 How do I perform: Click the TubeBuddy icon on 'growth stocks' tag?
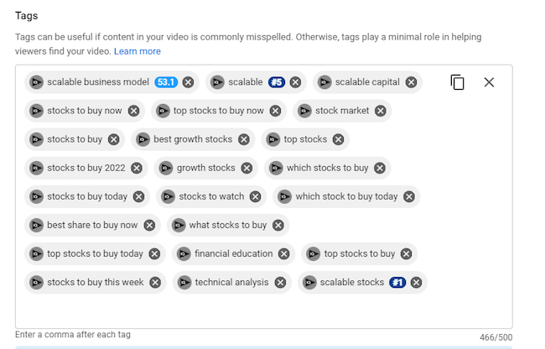point(166,169)
